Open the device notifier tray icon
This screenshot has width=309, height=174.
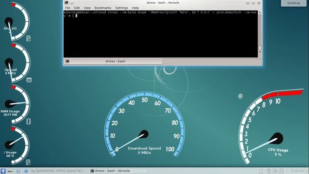[x=275, y=171]
